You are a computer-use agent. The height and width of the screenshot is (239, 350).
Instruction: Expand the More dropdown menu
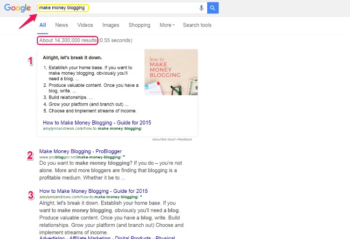(x=167, y=25)
